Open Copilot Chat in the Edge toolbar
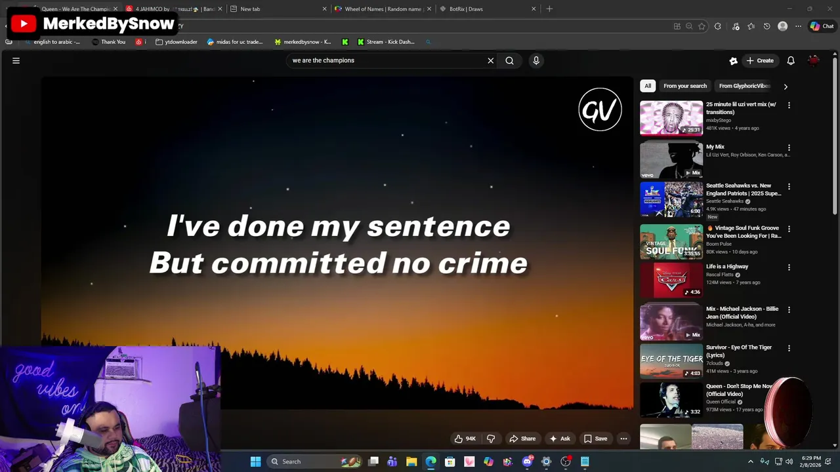This screenshot has height=472, width=840. pos(822,26)
